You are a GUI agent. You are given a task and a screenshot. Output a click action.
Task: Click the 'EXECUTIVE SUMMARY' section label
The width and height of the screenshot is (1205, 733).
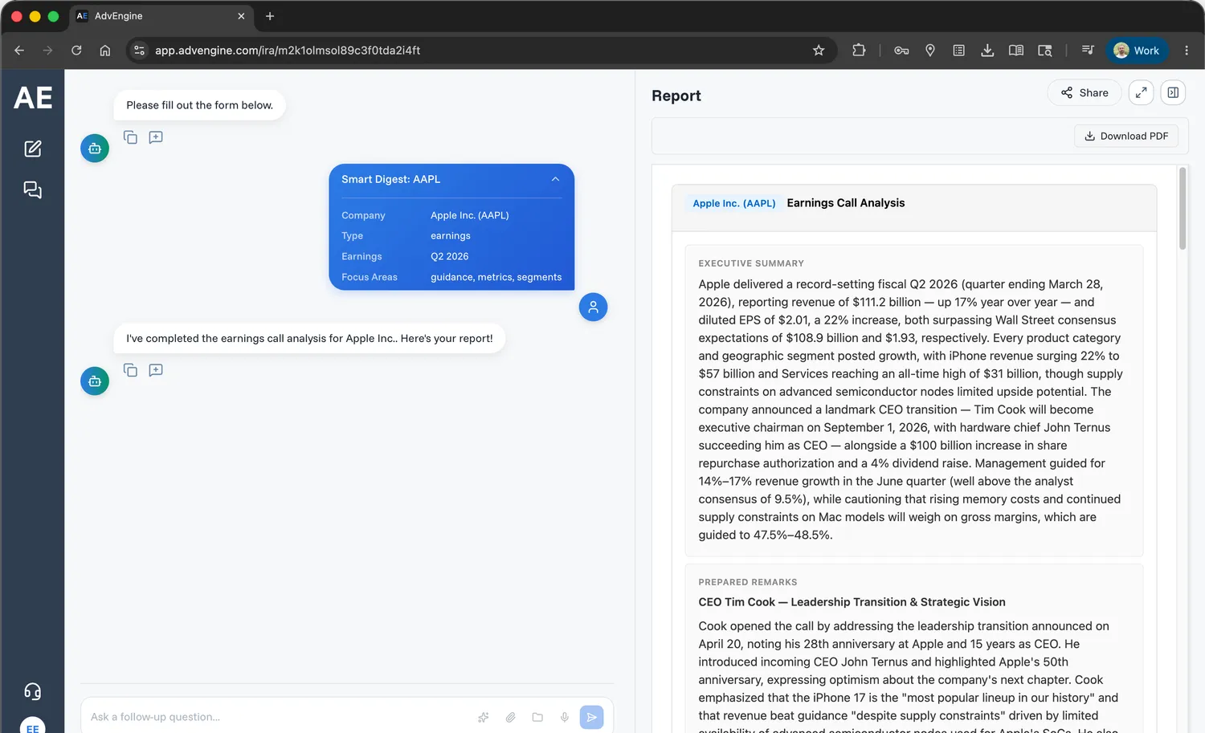751,263
